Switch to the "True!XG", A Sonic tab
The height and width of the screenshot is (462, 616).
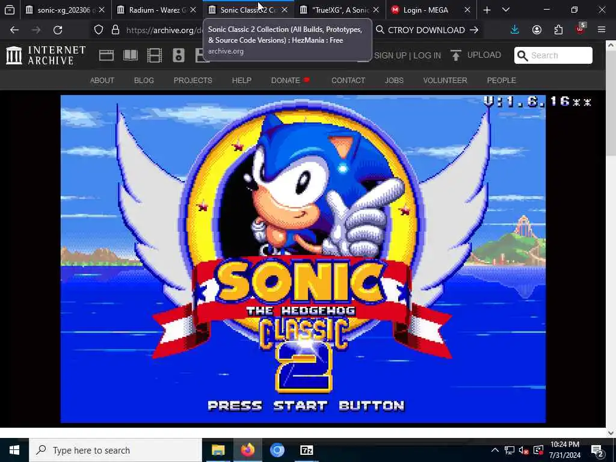[x=340, y=10]
